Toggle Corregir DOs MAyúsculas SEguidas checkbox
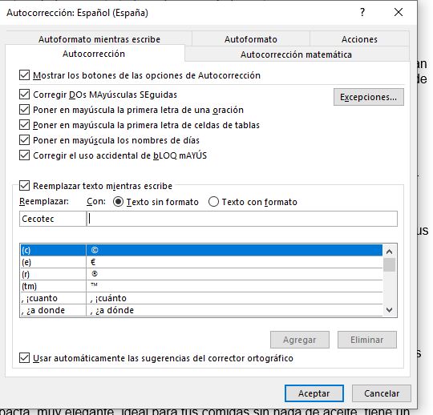The height and width of the screenshot is (415, 433). click(x=24, y=95)
